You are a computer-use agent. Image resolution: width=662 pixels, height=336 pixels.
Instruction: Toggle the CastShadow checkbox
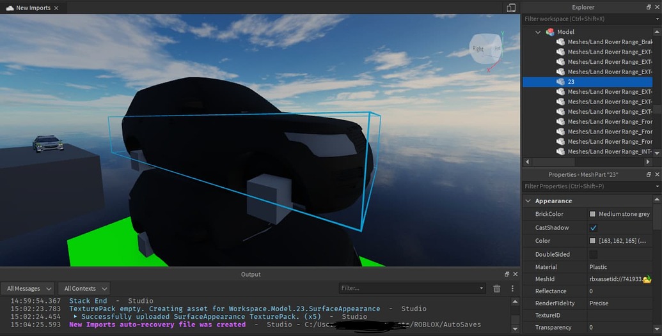593,227
